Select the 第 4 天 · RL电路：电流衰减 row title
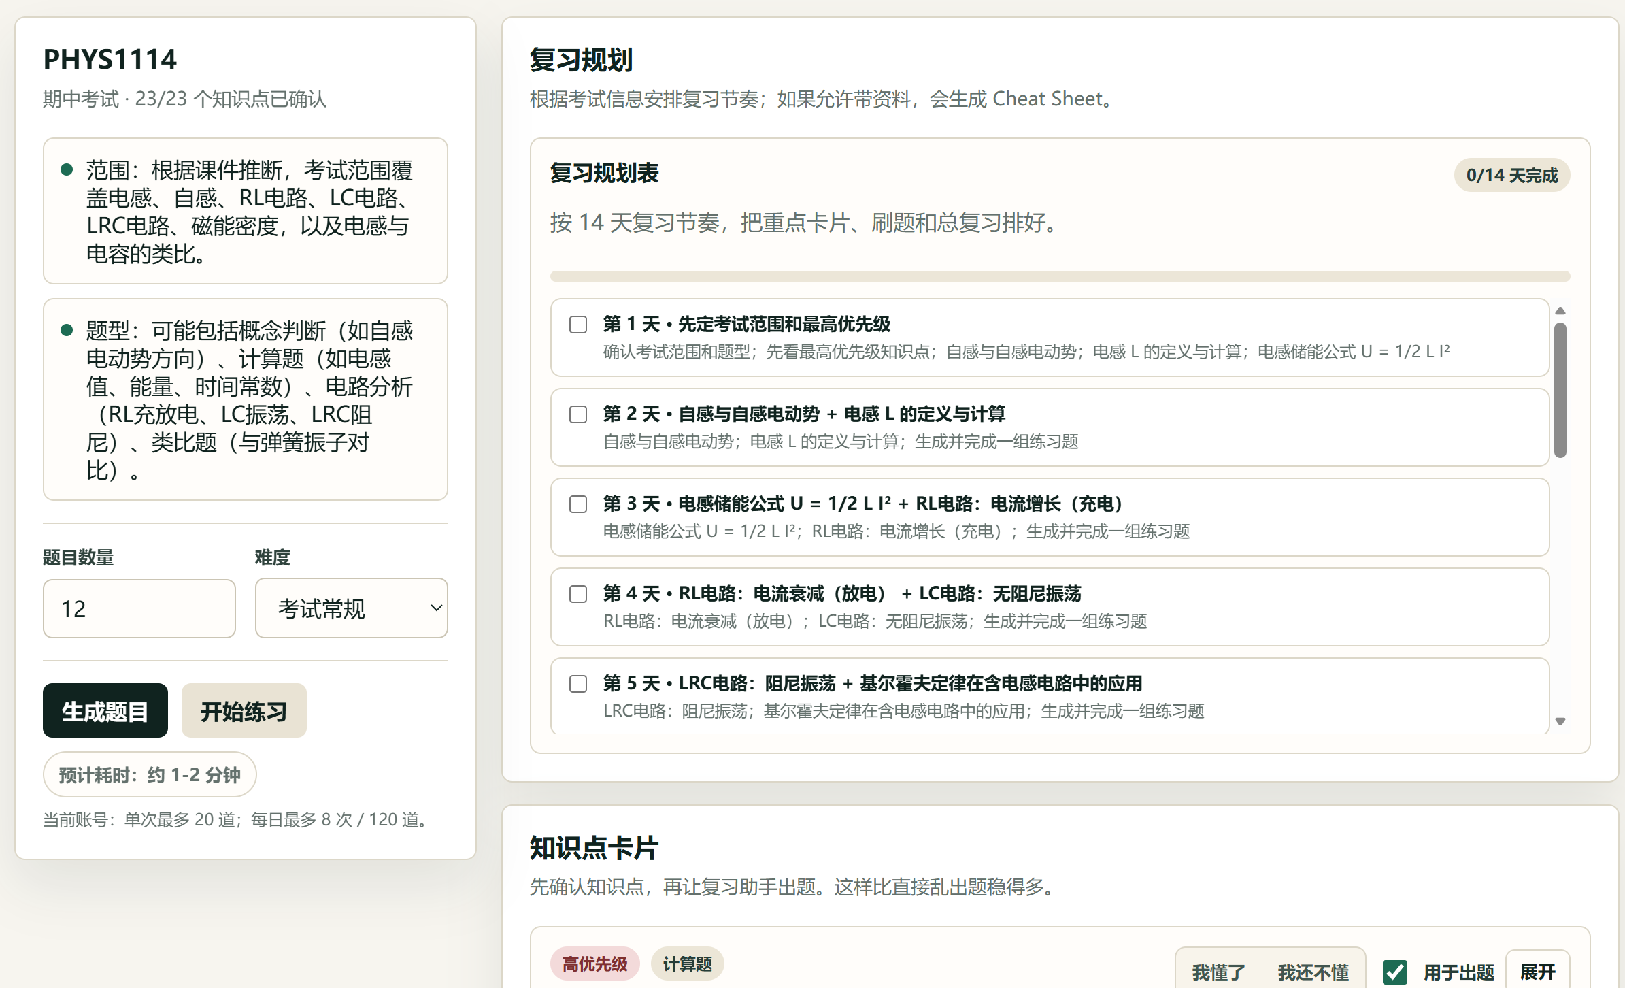This screenshot has height=988, width=1625. pos(842,593)
